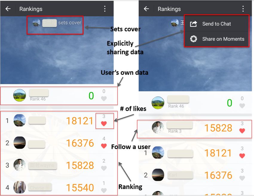Viewport: 254px width, 196px height.
Task: Tap 'Rank 46' label on right screen
Action: (176, 106)
